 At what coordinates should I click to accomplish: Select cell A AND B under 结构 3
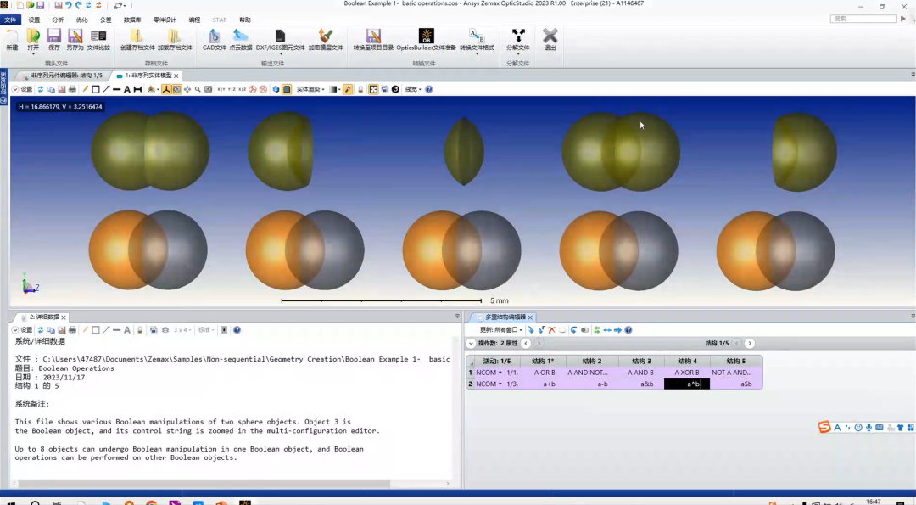coord(641,373)
